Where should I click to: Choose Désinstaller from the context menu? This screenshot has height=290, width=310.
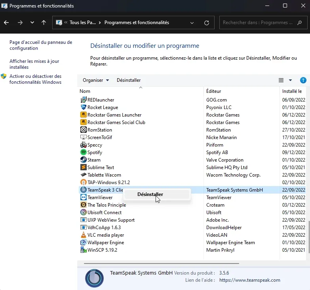pos(150,194)
